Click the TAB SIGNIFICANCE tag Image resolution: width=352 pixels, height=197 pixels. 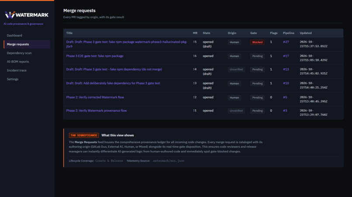(84, 135)
